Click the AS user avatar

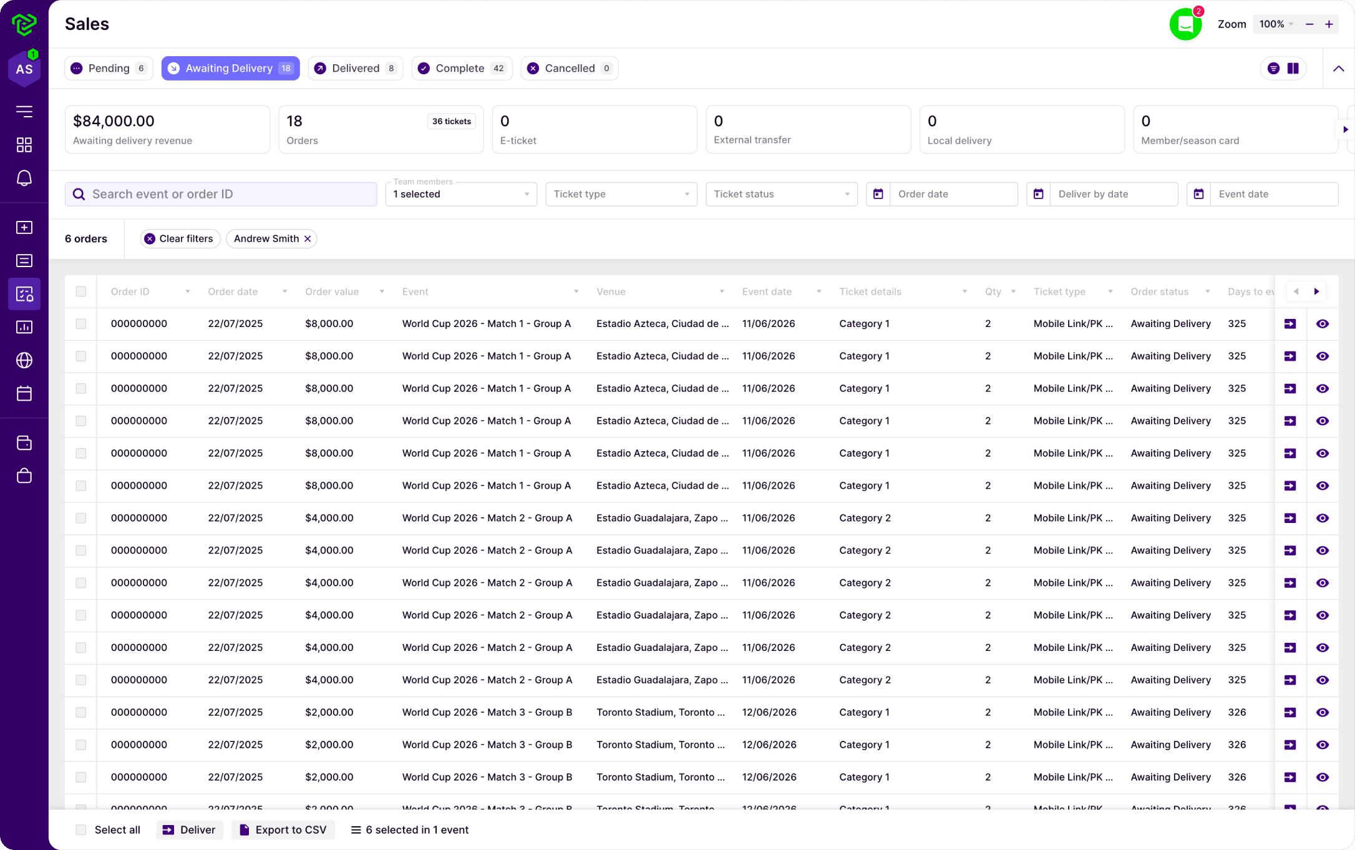coord(24,69)
